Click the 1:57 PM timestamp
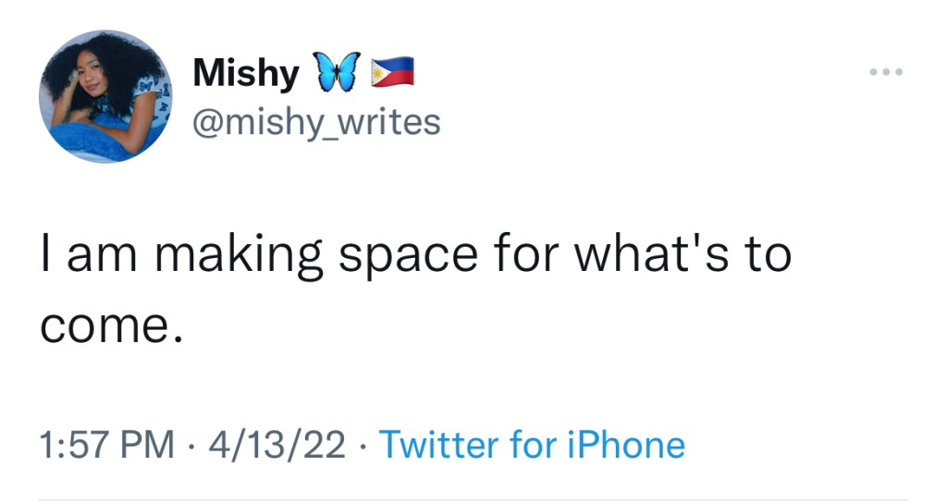This screenshot has height=503, width=947. (x=107, y=445)
